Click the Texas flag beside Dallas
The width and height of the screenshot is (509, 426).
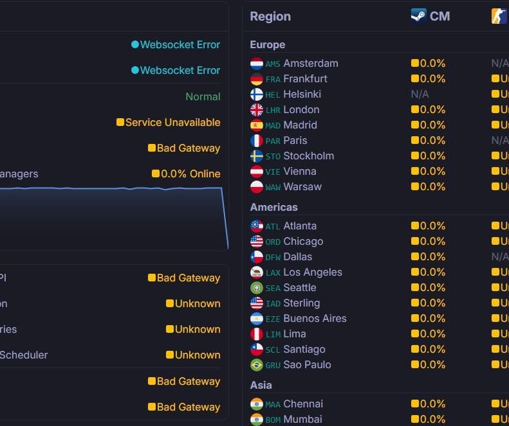click(257, 257)
